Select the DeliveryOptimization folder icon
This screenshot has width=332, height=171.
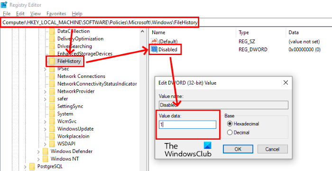click(52, 39)
